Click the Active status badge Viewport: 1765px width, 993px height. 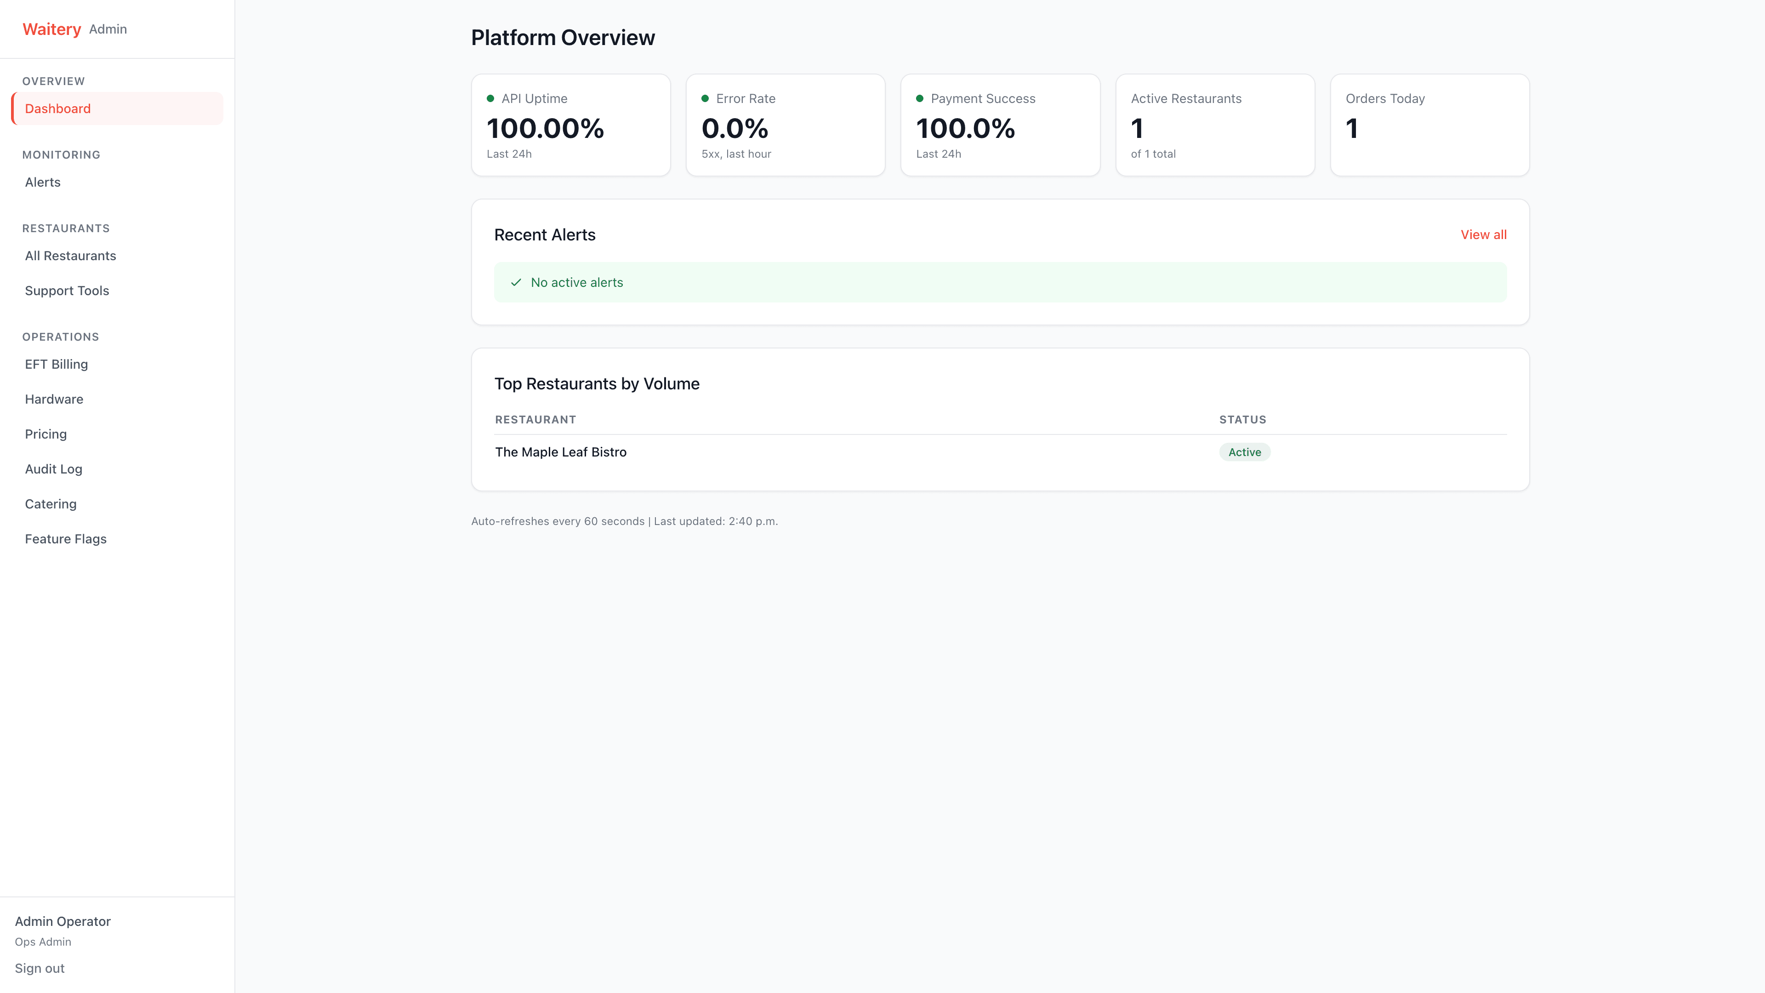tap(1244, 452)
